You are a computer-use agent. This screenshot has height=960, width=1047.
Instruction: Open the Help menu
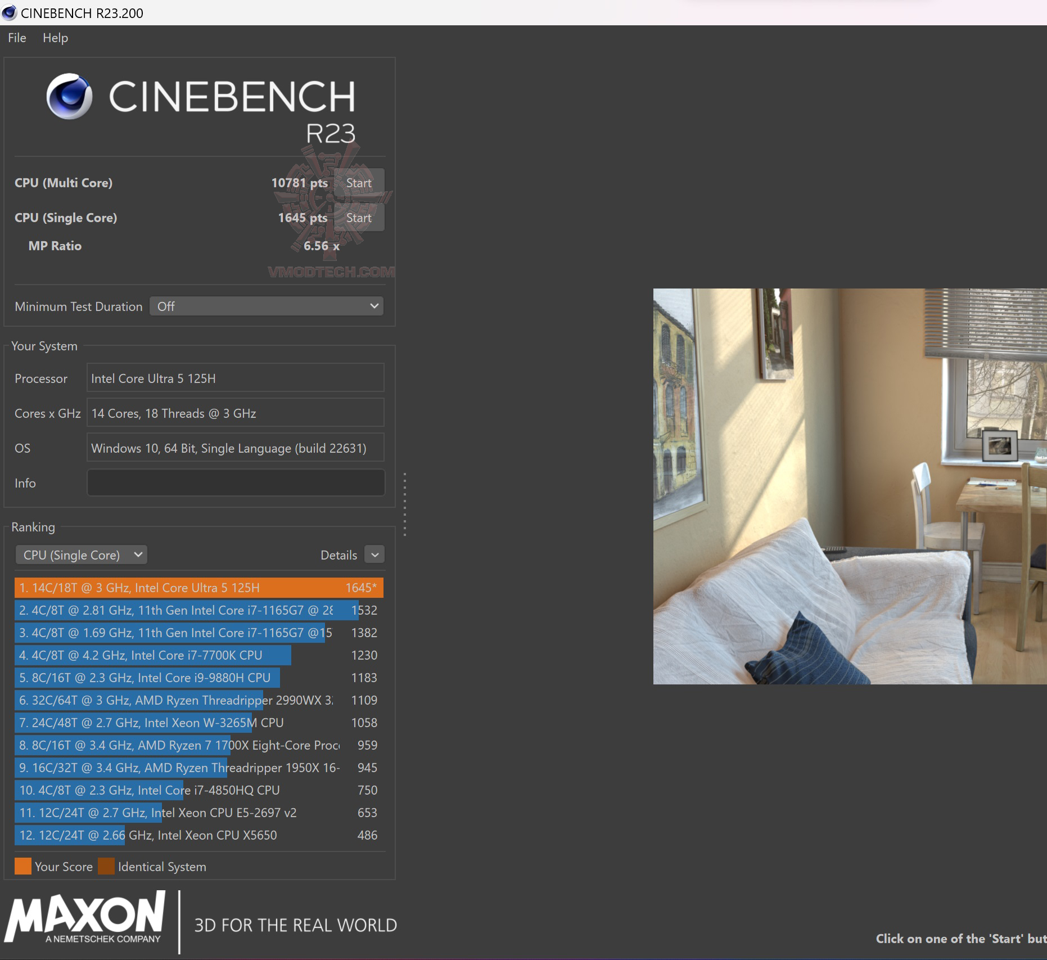(x=55, y=38)
